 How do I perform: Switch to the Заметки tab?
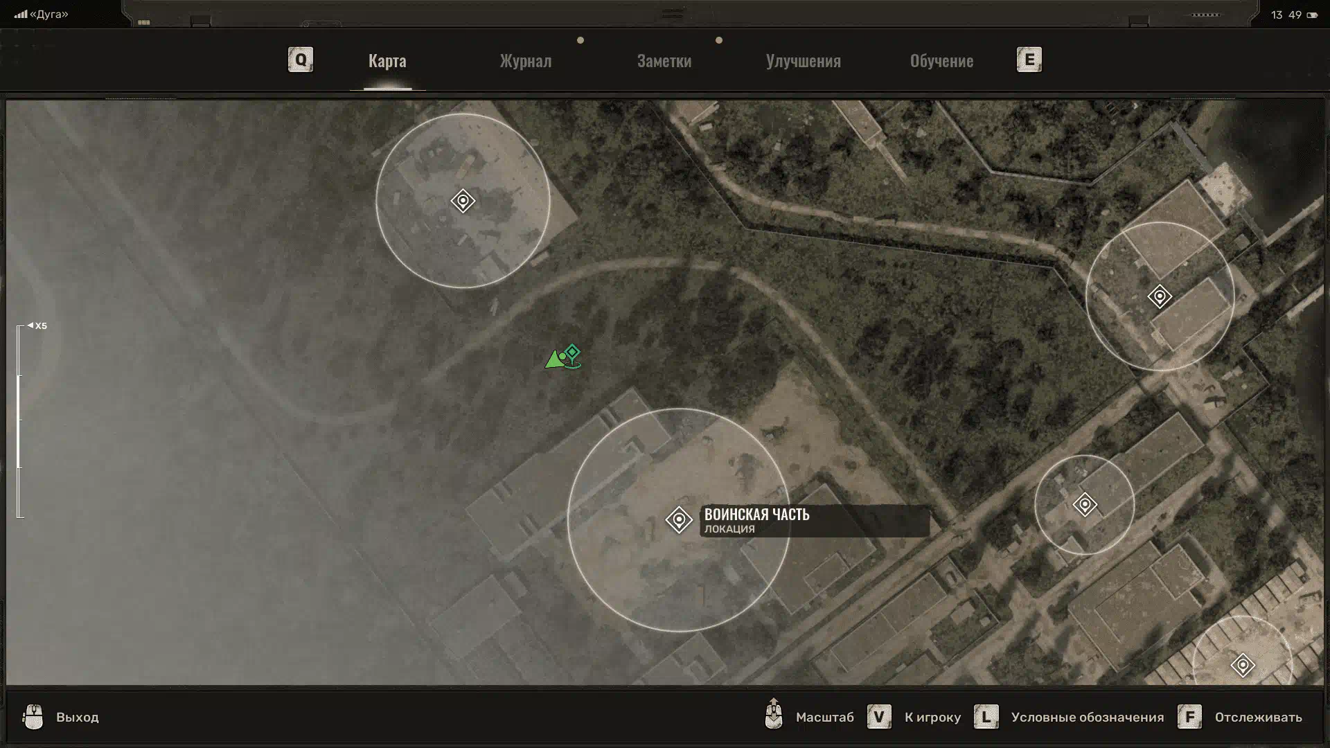pos(664,61)
